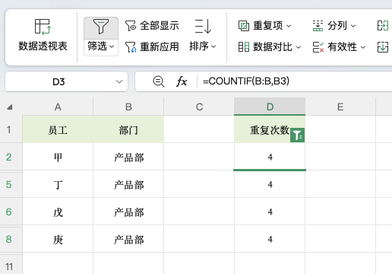Screen dimensions: 392x274
Task: Open the filter button in 重复次数 cell
Action: (x=297, y=135)
